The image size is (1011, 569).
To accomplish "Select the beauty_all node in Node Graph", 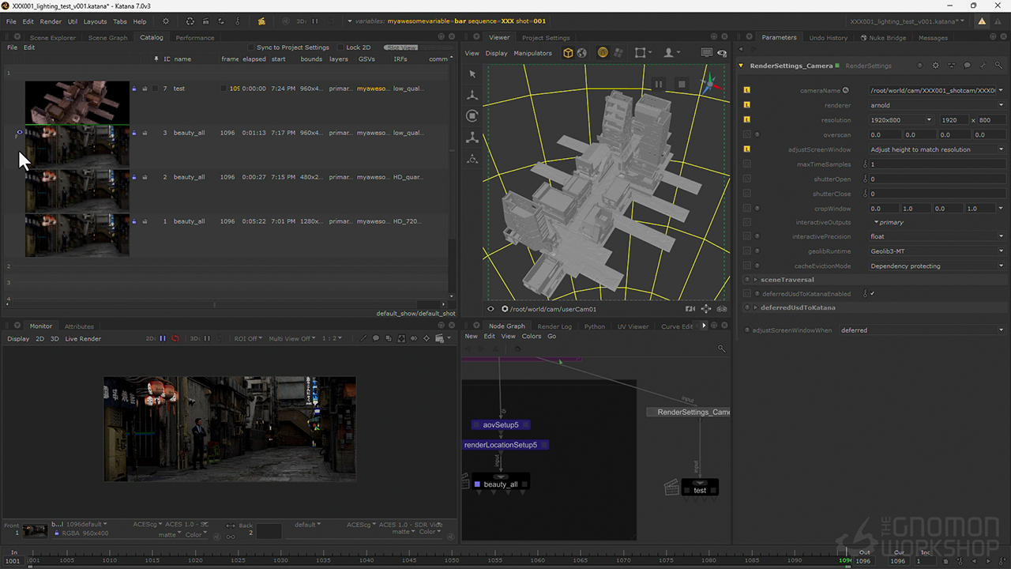I will click(x=500, y=484).
